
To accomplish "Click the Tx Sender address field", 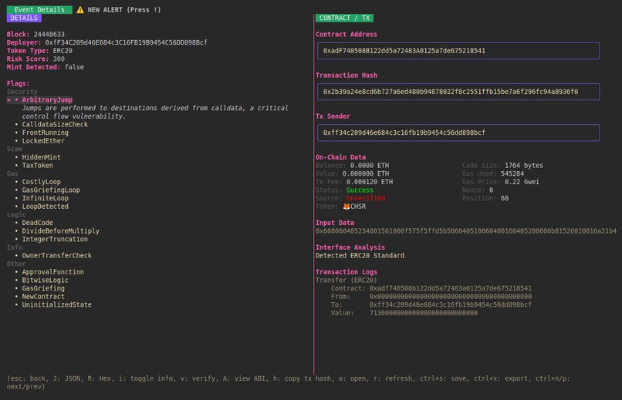I will pos(458,133).
